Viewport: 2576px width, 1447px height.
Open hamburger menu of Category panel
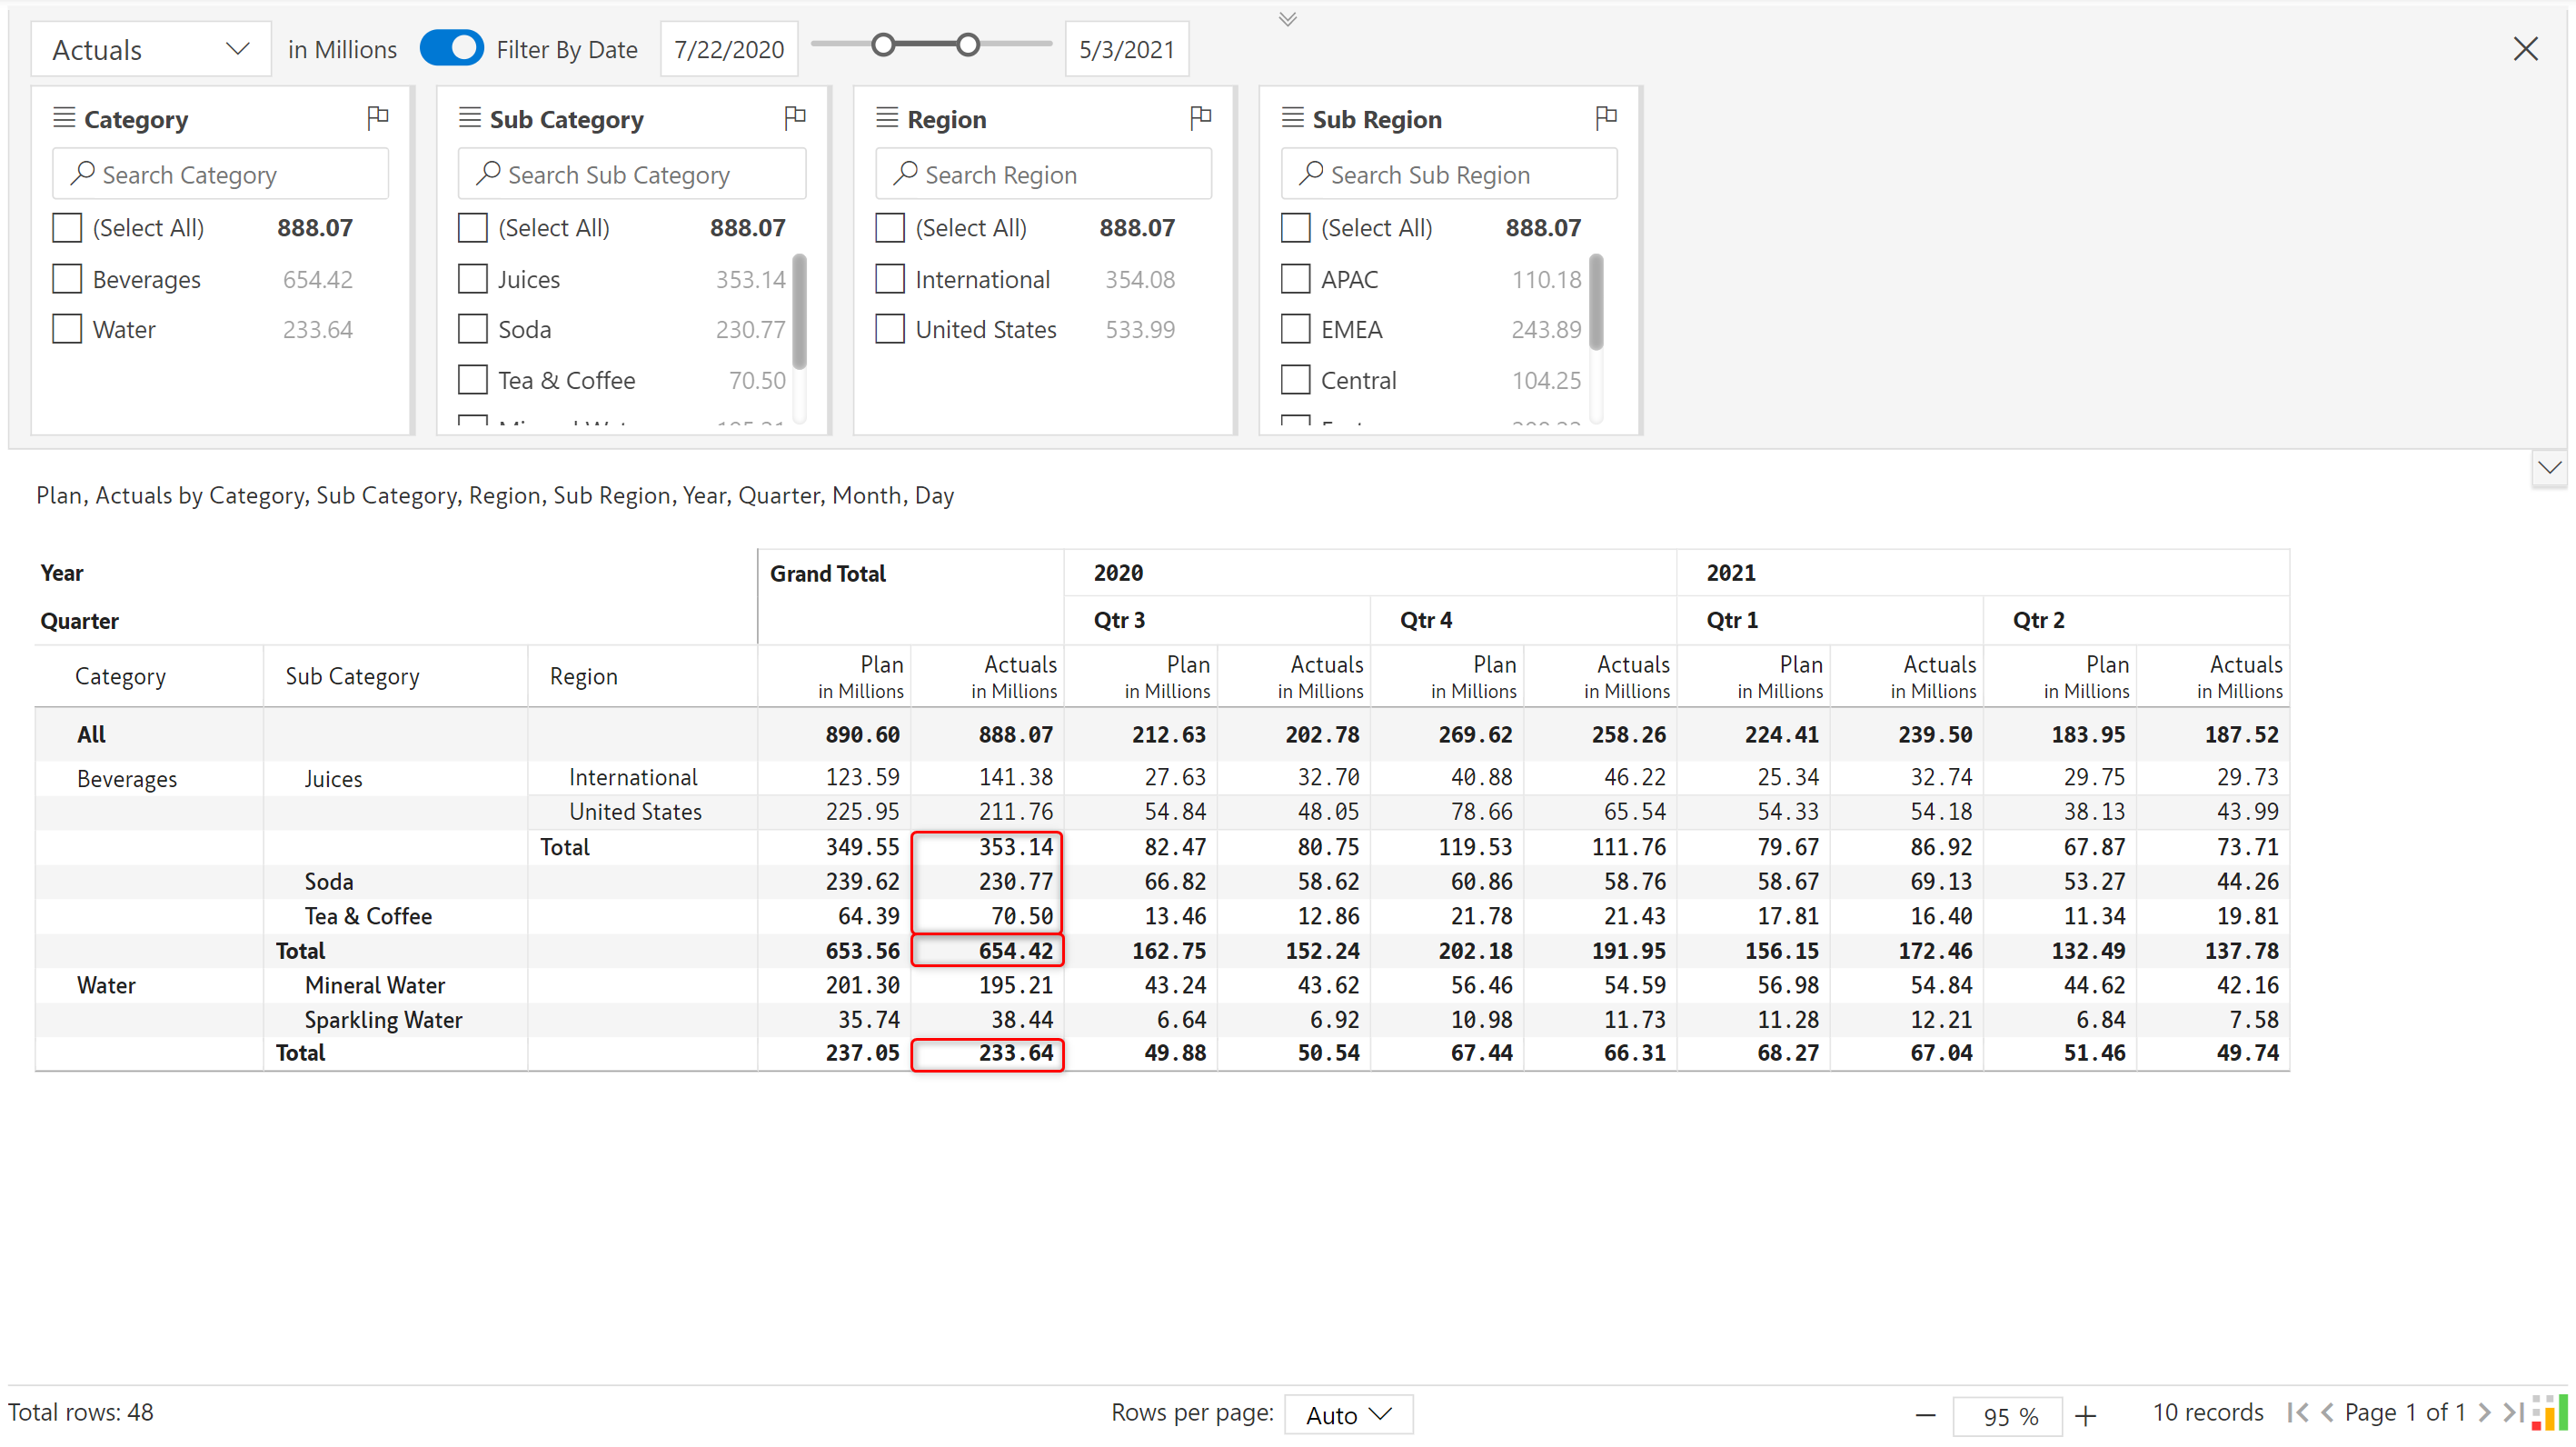click(x=64, y=118)
